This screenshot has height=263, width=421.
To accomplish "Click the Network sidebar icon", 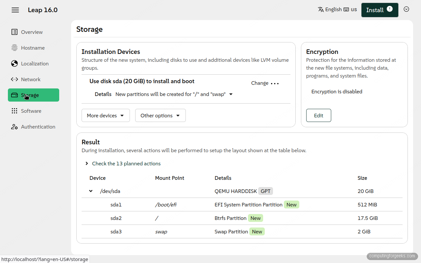I will pyautogui.click(x=14, y=79).
